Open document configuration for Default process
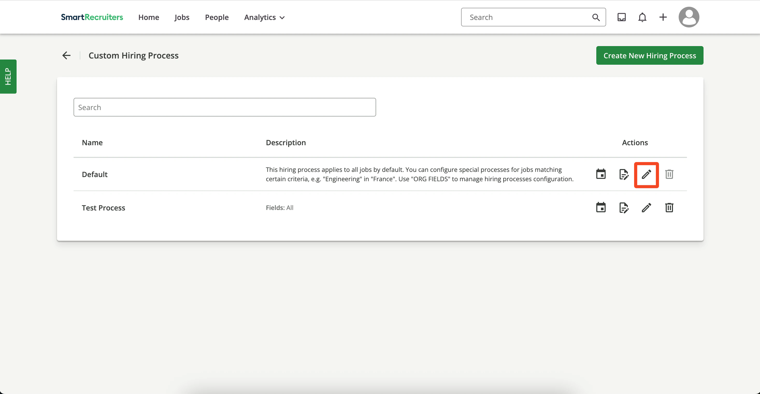This screenshot has height=394, width=760. point(624,174)
